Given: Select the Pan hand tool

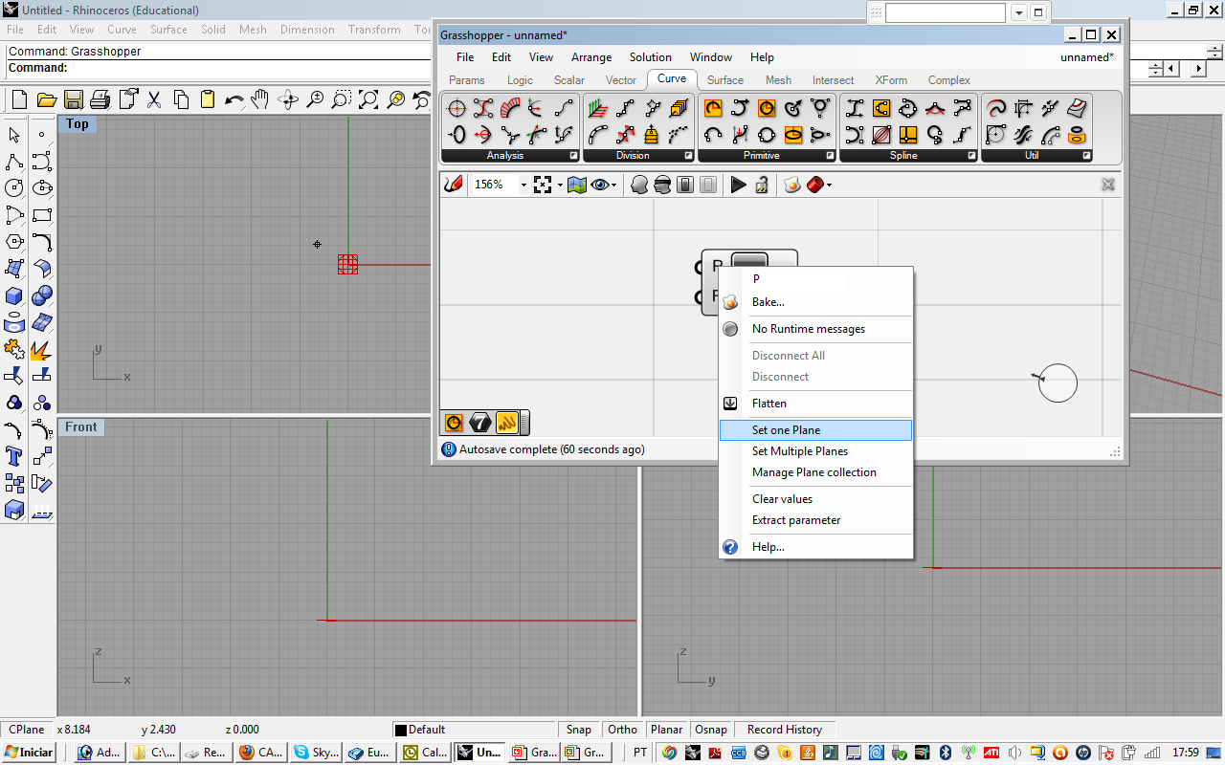Looking at the screenshot, I should [260, 99].
